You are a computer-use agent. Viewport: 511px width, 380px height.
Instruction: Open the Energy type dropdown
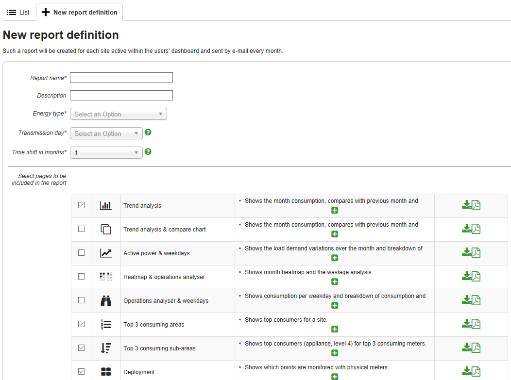[x=119, y=114]
